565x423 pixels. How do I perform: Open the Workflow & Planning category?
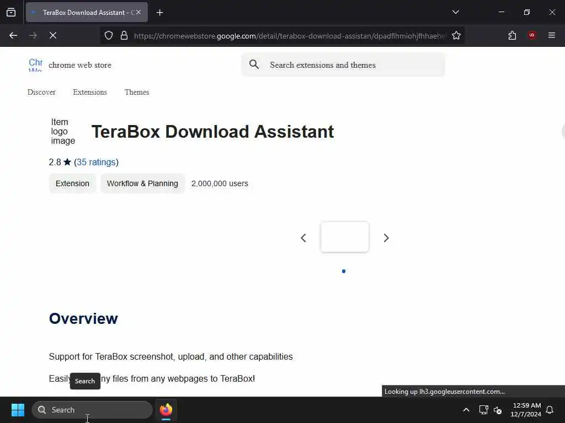(x=143, y=183)
